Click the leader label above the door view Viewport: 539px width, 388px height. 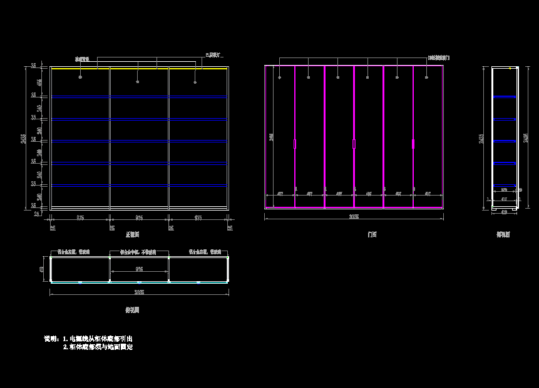(438, 58)
